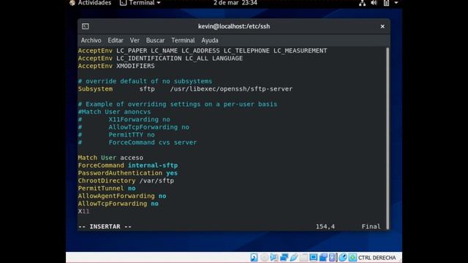Image resolution: width=468 pixels, height=263 pixels.
Task: Open the Ayuda menu
Action: click(x=210, y=40)
